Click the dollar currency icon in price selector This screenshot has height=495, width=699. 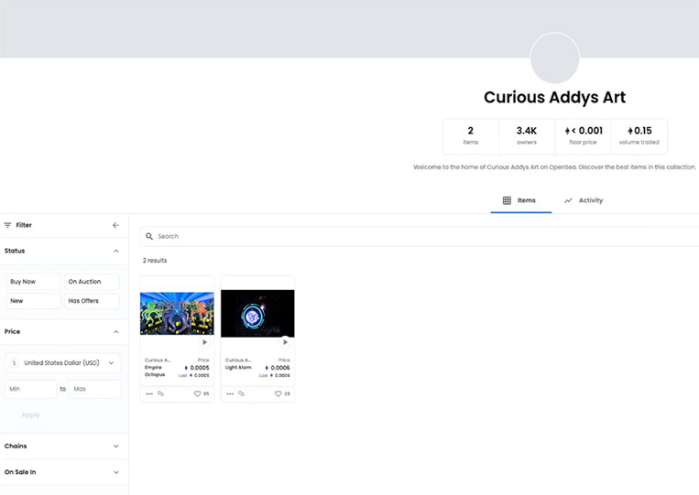(15, 363)
